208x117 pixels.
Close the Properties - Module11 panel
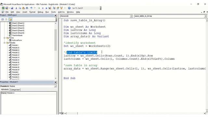(x=56, y=82)
